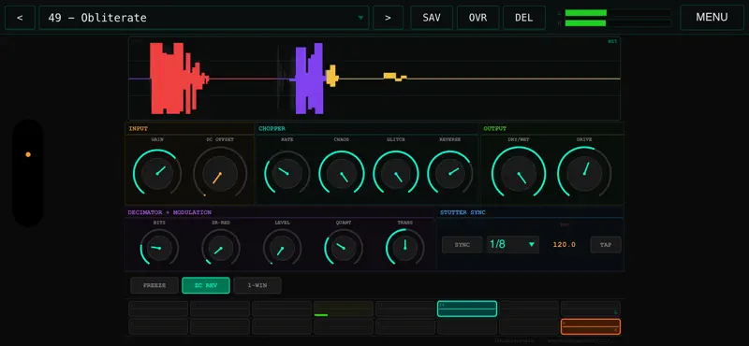Image resolution: width=749 pixels, height=346 pixels.
Task: Open the MENU button
Action: (712, 17)
